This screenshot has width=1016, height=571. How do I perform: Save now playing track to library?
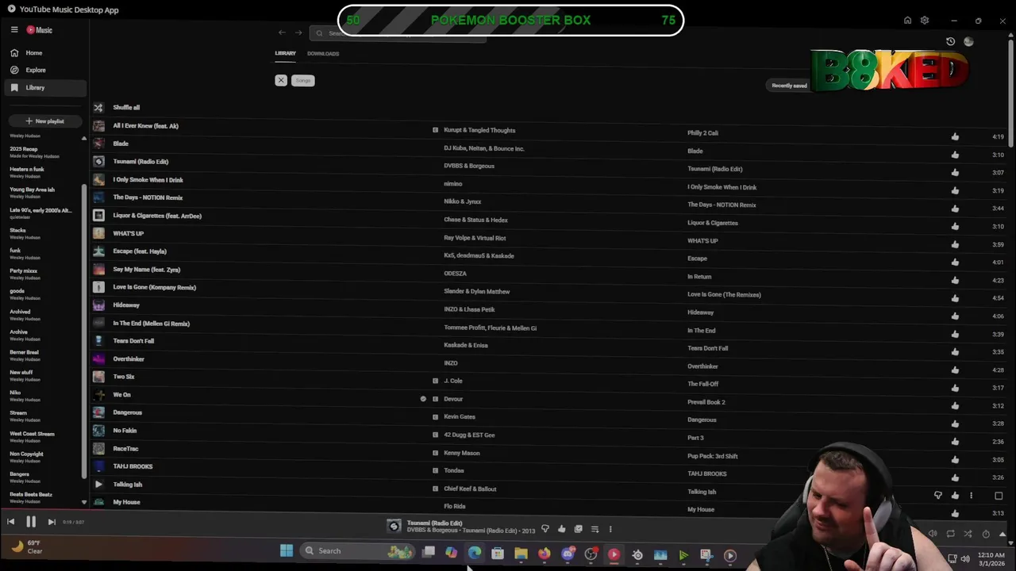(x=578, y=529)
